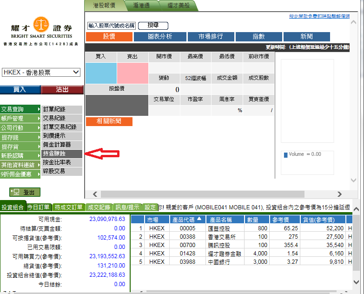364x294 pixels.
Task: Expand the 公司行動 menu
Action: pyautogui.click(x=20, y=128)
